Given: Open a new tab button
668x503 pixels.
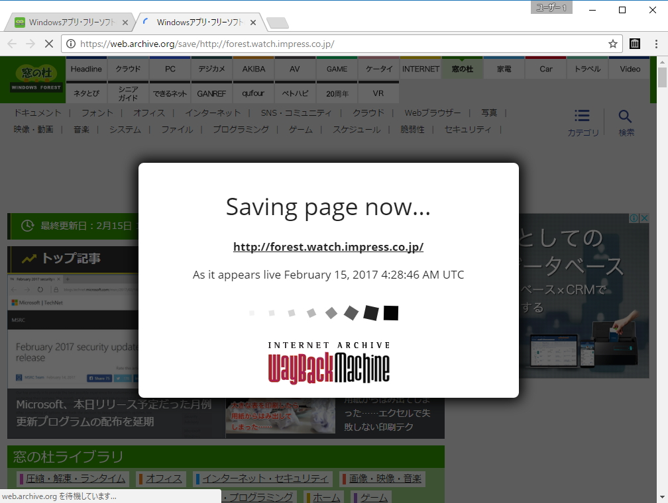Looking at the screenshot, I should point(278,23).
